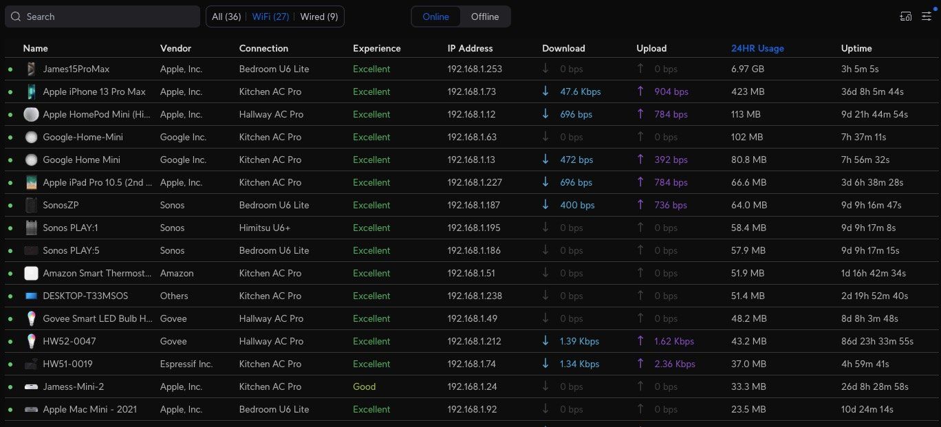This screenshot has width=941, height=427.
Task: Click the DESKTOP-T33MSOS computer icon
Action: pyautogui.click(x=31, y=296)
